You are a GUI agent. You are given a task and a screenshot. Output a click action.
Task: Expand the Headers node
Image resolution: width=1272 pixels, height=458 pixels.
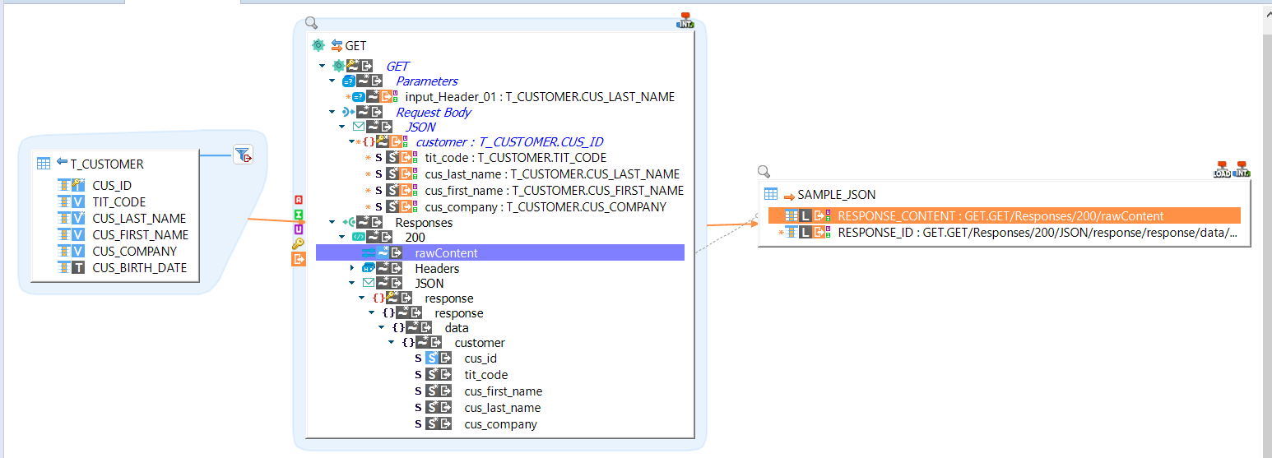click(x=352, y=268)
